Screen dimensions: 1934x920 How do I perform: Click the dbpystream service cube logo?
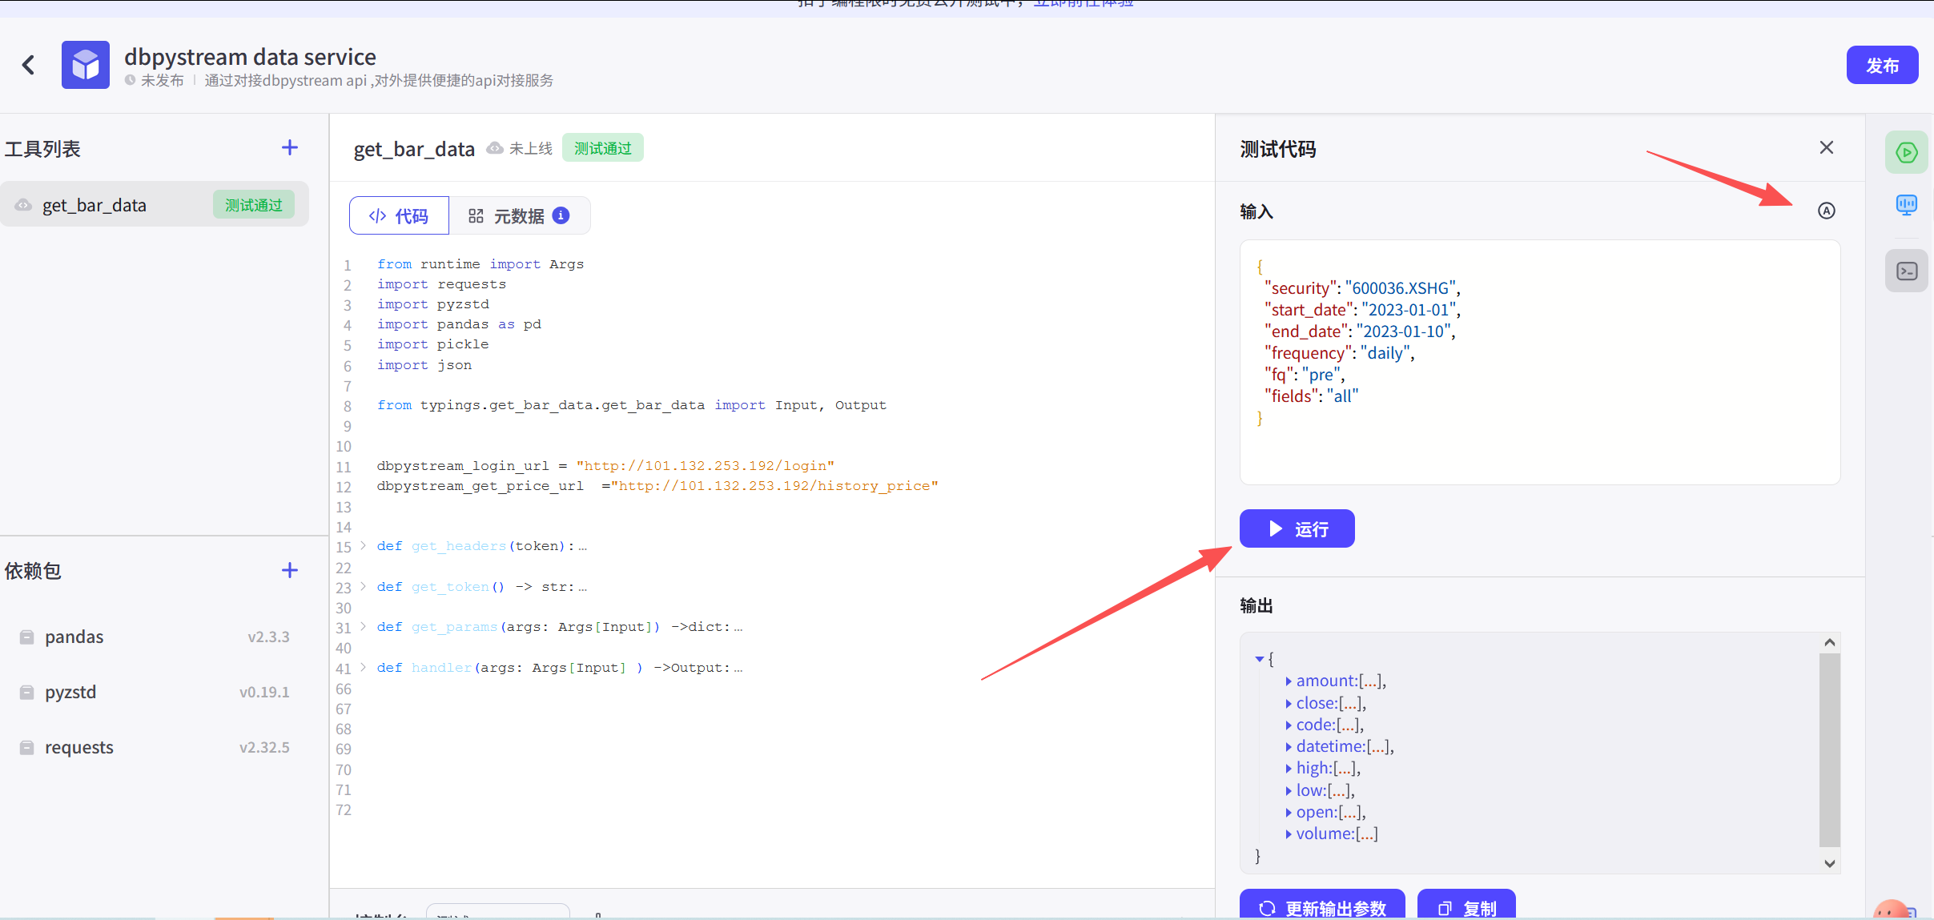click(x=86, y=65)
